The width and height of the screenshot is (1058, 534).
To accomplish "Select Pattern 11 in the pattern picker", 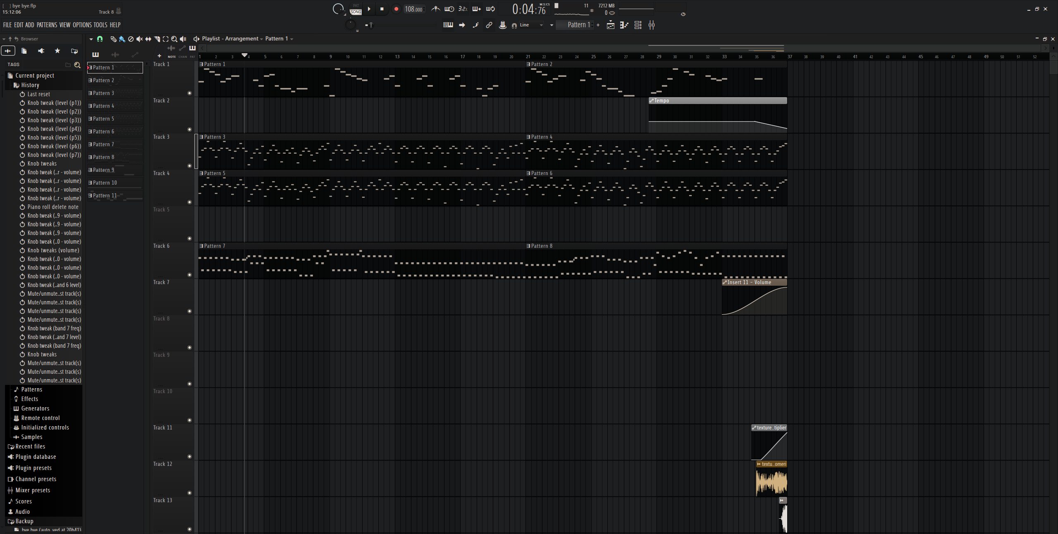I will [115, 196].
